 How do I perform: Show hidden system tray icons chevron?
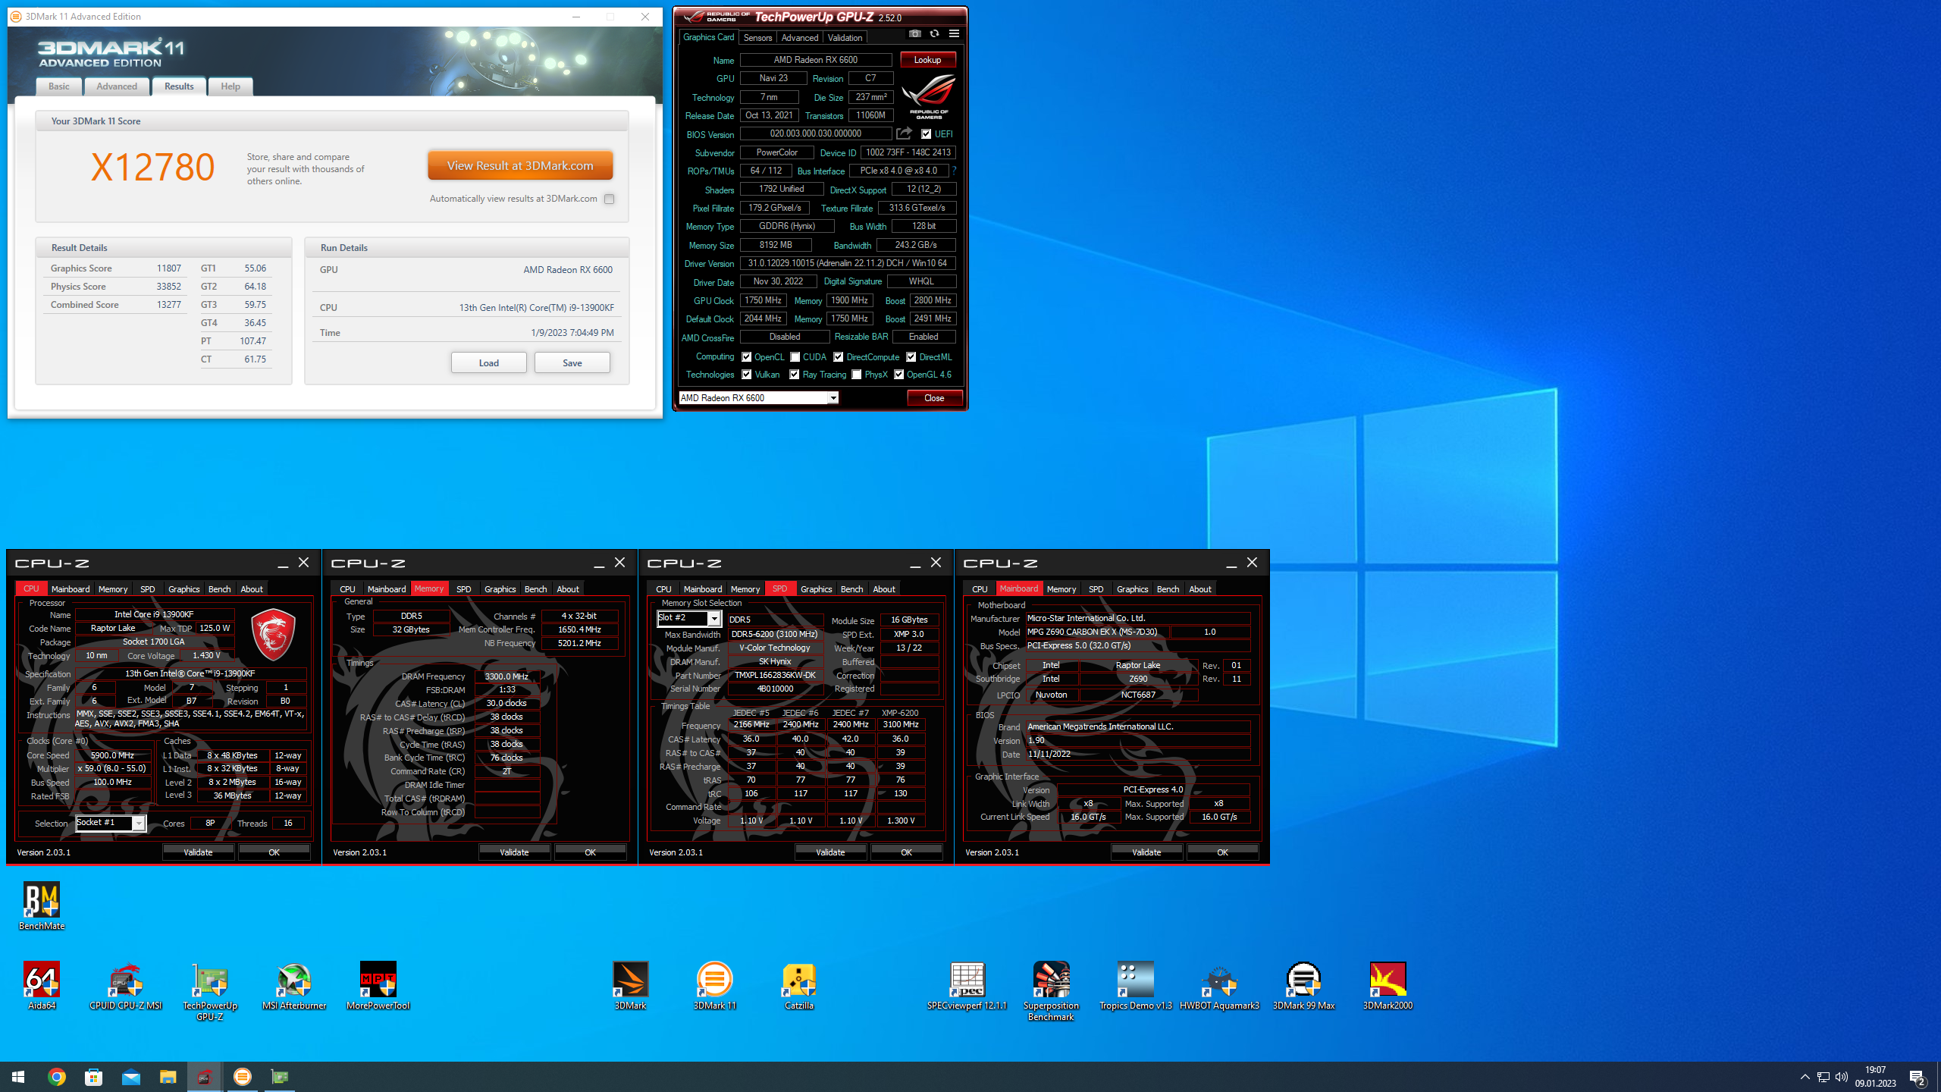point(1805,1077)
